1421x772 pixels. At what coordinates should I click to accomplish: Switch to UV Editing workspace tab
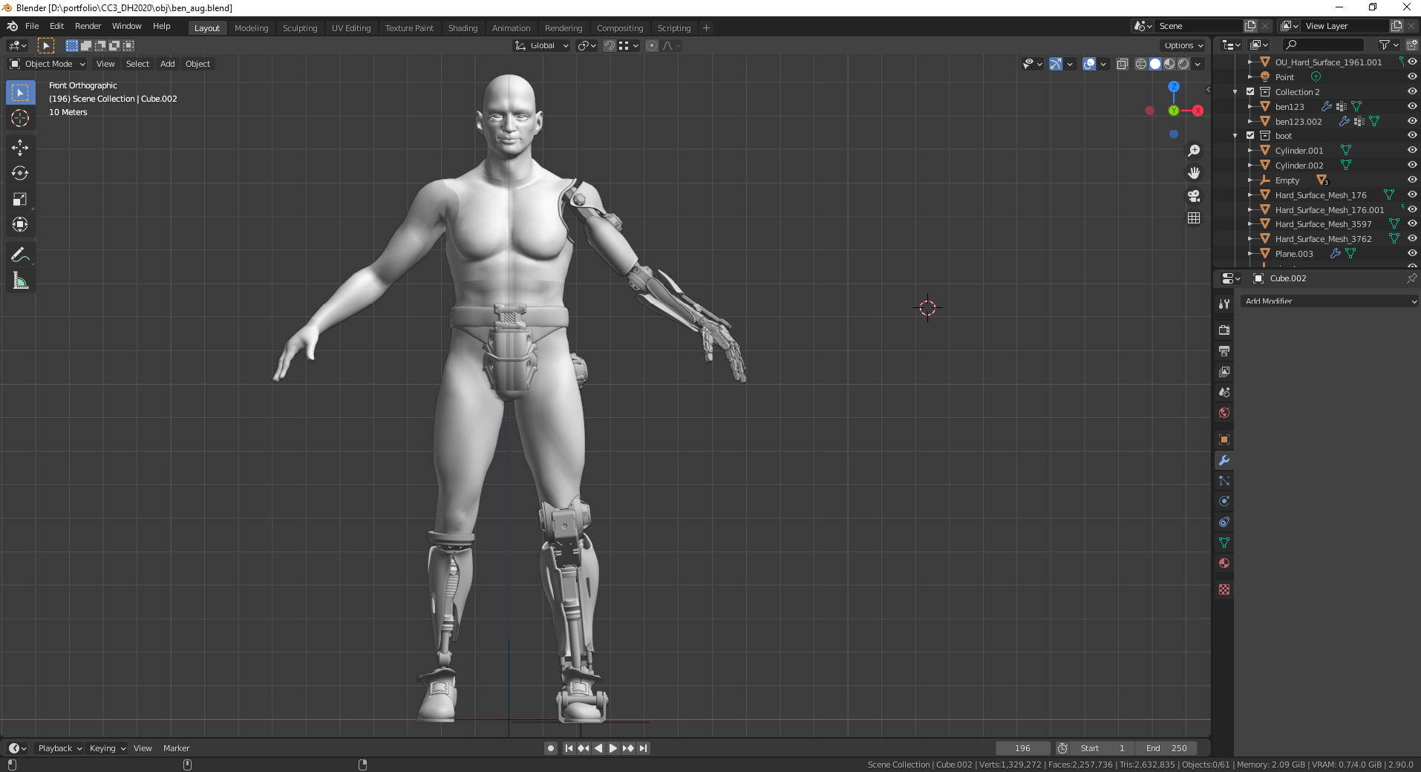click(351, 28)
